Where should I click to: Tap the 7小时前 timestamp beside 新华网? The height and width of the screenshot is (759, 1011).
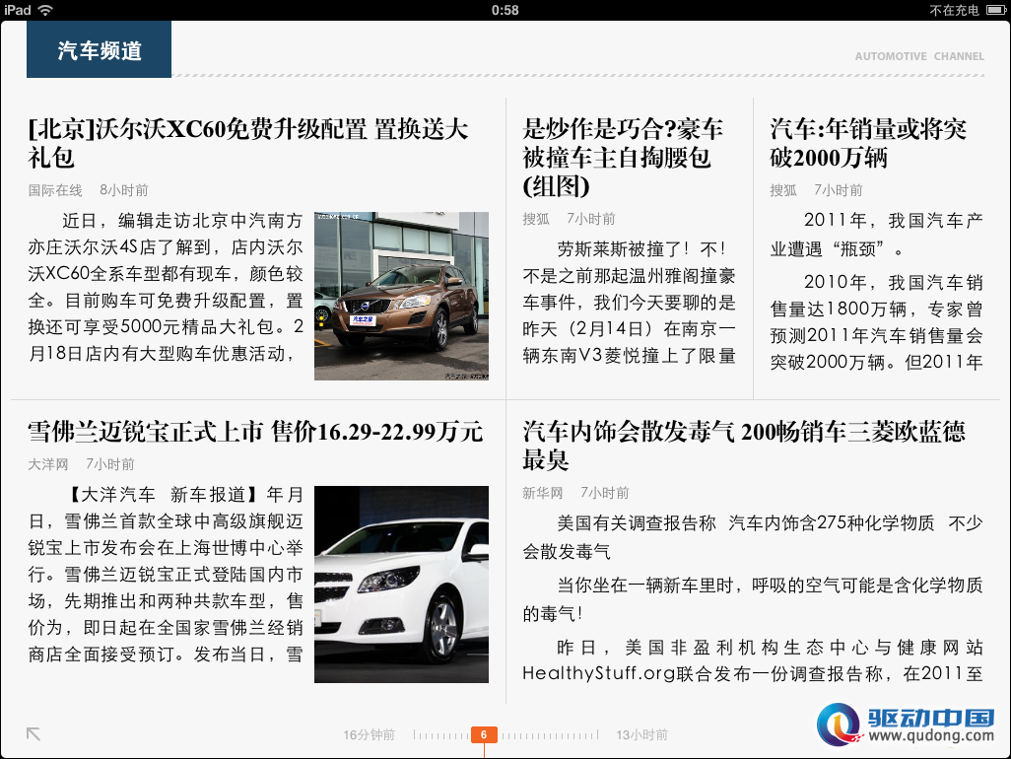pyautogui.click(x=605, y=493)
